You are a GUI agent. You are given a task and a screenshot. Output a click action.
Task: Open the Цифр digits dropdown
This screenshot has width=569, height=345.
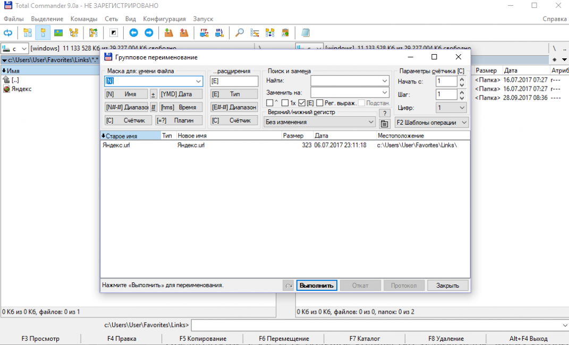(x=451, y=108)
